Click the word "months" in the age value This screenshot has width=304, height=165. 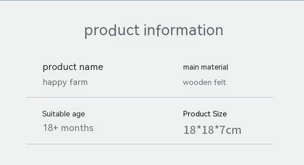click(77, 128)
